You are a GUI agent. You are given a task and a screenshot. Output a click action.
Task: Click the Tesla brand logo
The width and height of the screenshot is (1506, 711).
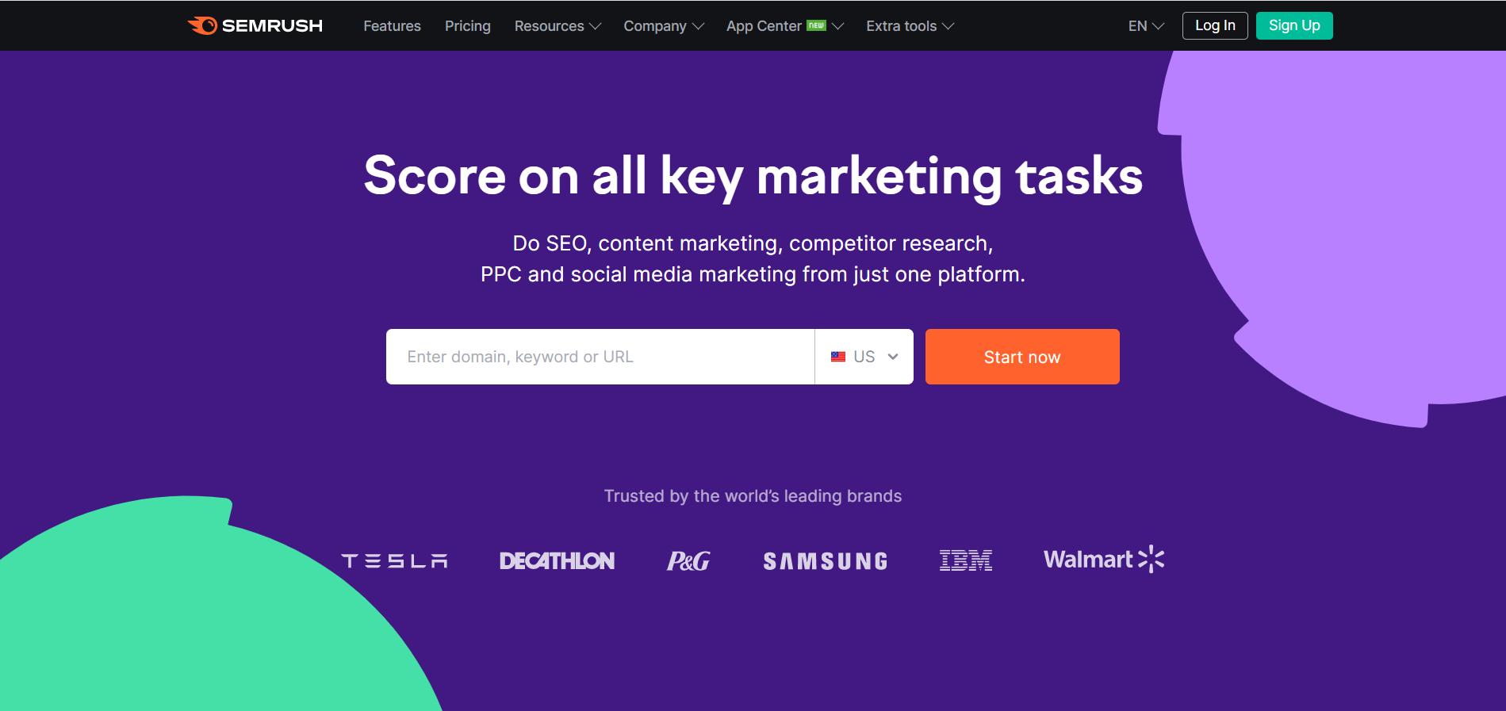pyautogui.click(x=394, y=561)
